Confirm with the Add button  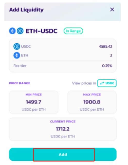(63, 154)
